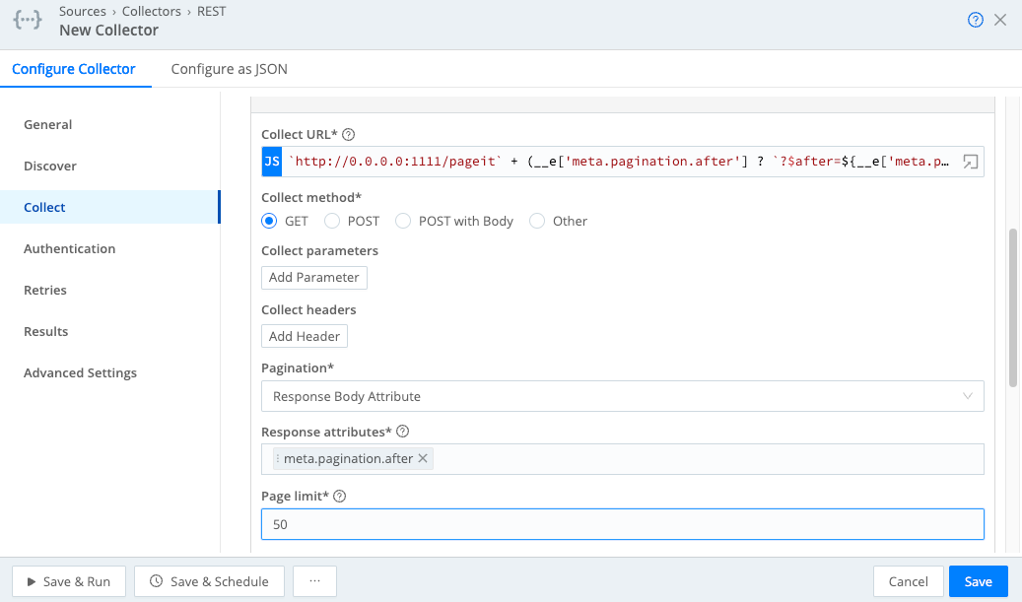Image resolution: width=1022 pixels, height=602 pixels.
Task: Select the Configure Collector tab
Action: (x=75, y=70)
